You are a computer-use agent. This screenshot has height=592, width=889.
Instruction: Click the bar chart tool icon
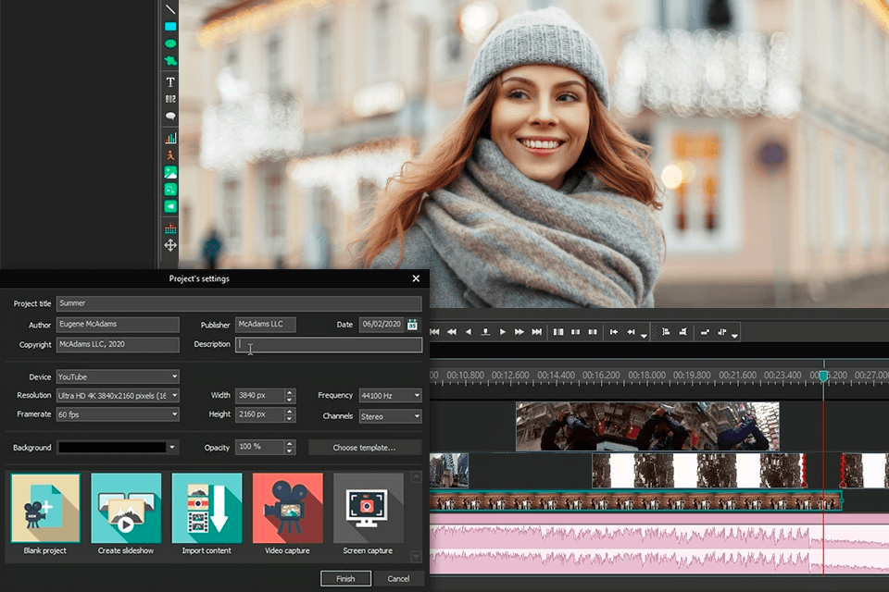pos(170,138)
